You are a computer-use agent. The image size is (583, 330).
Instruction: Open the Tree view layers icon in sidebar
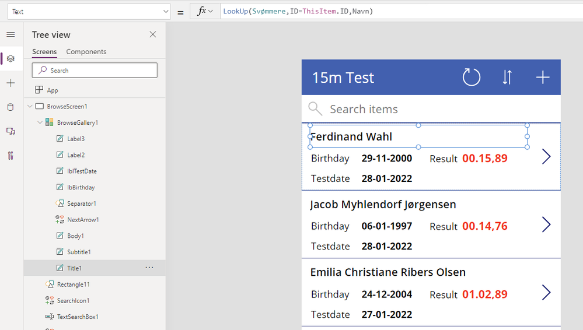[11, 58]
